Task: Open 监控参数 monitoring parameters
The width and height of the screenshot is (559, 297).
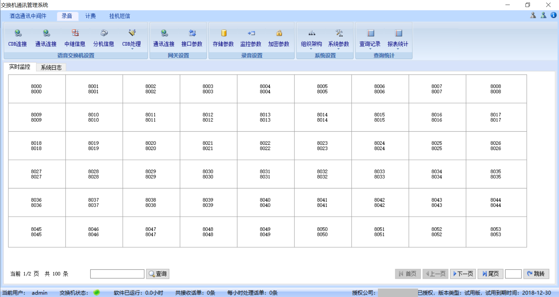Action: pos(251,38)
